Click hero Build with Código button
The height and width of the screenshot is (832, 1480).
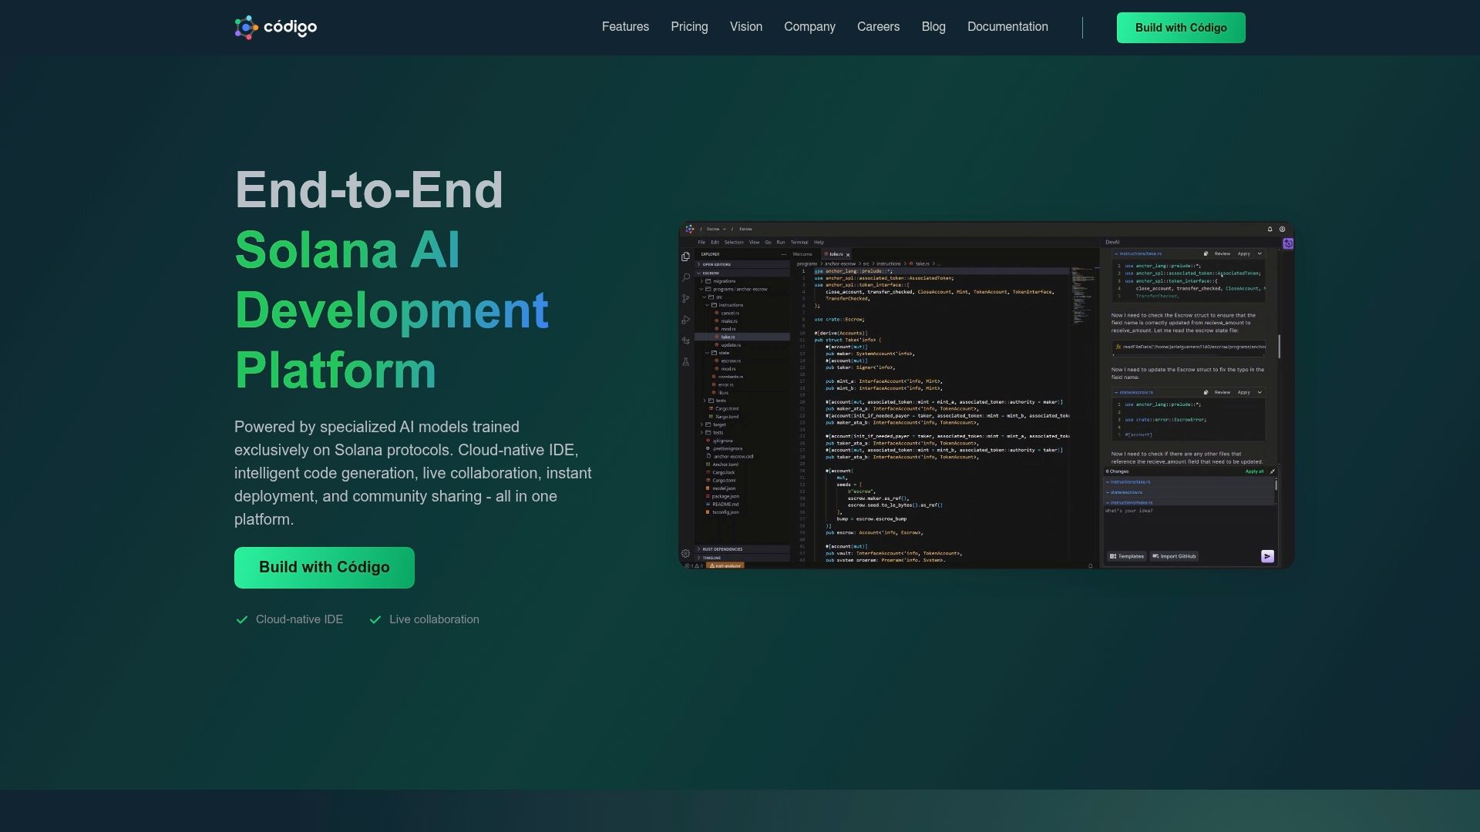tap(325, 568)
